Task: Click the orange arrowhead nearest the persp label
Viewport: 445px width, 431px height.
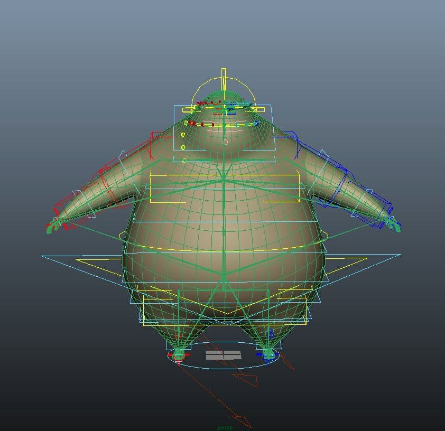Action: click(x=242, y=421)
